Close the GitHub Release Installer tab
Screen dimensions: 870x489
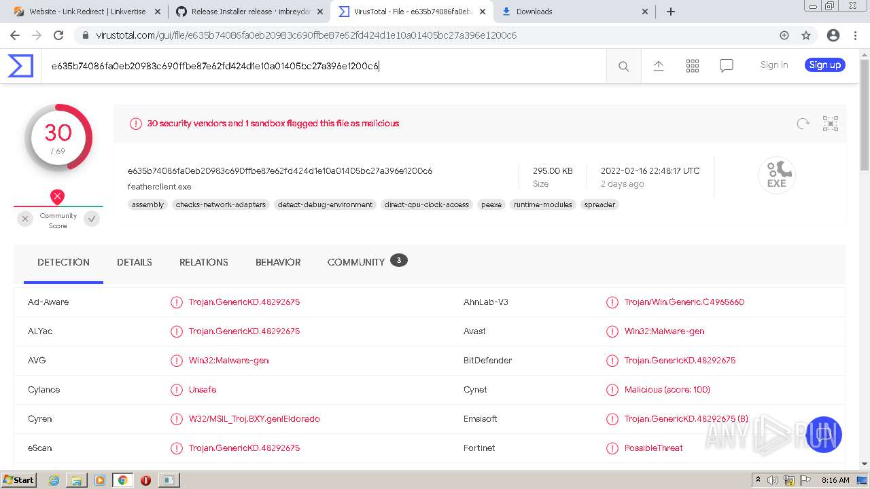point(320,12)
